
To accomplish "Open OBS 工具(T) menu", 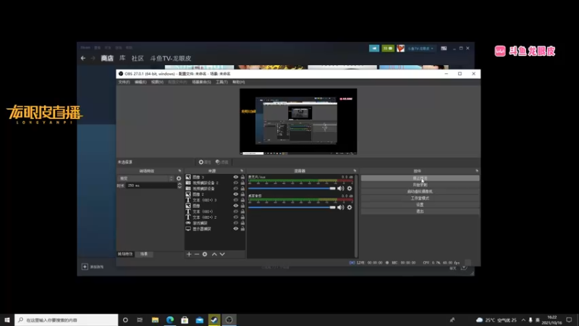I will click(x=221, y=82).
